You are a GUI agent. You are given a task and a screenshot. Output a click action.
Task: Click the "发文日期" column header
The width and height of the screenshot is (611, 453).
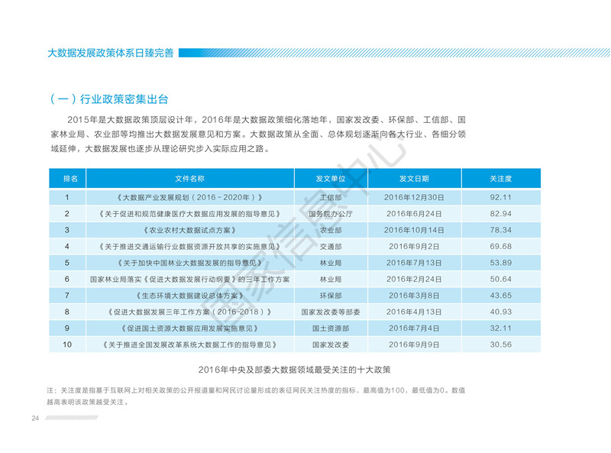click(414, 179)
